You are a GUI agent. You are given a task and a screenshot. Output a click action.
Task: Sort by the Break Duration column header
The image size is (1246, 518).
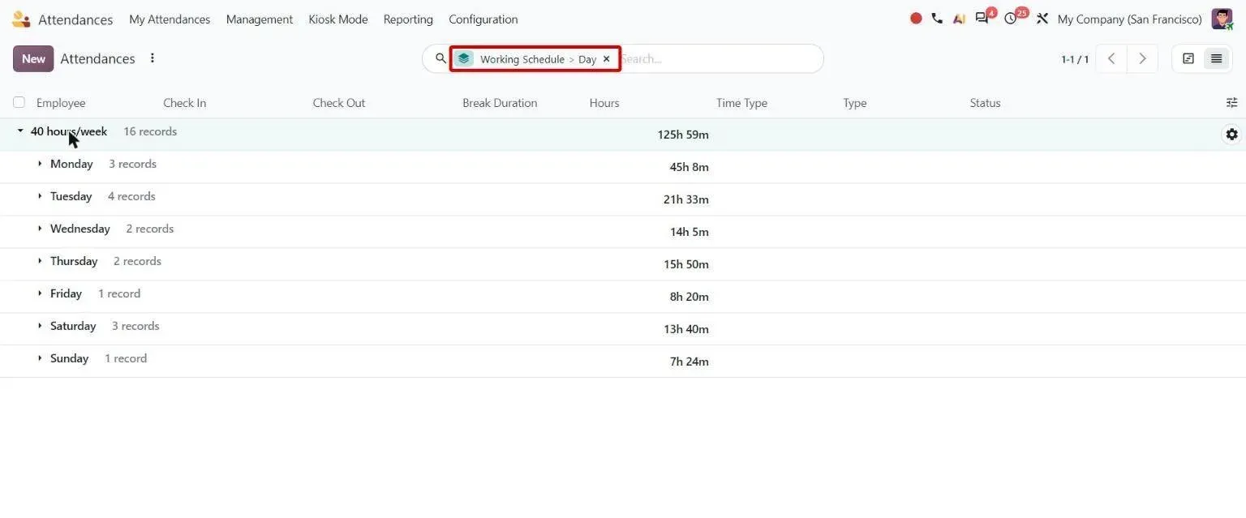click(x=500, y=103)
